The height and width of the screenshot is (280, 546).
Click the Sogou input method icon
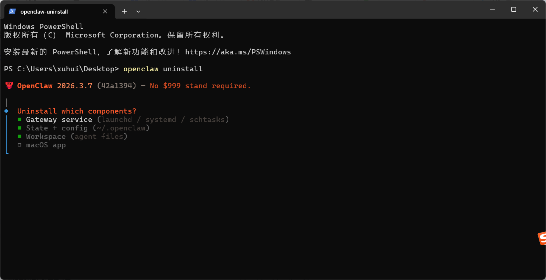click(x=542, y=238)
